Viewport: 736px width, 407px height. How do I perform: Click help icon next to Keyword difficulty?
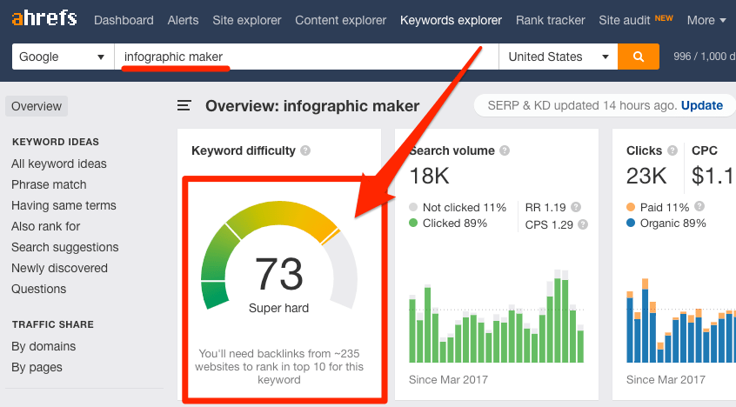pos(305,150)
